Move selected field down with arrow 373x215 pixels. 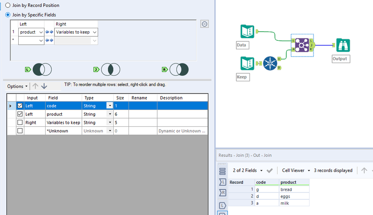[44, 86]
